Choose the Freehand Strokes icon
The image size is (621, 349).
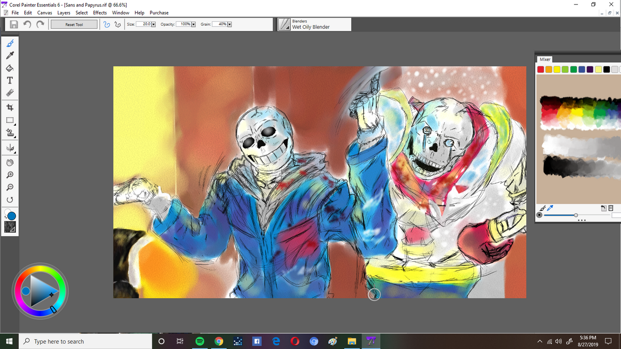tap(107, 24)
